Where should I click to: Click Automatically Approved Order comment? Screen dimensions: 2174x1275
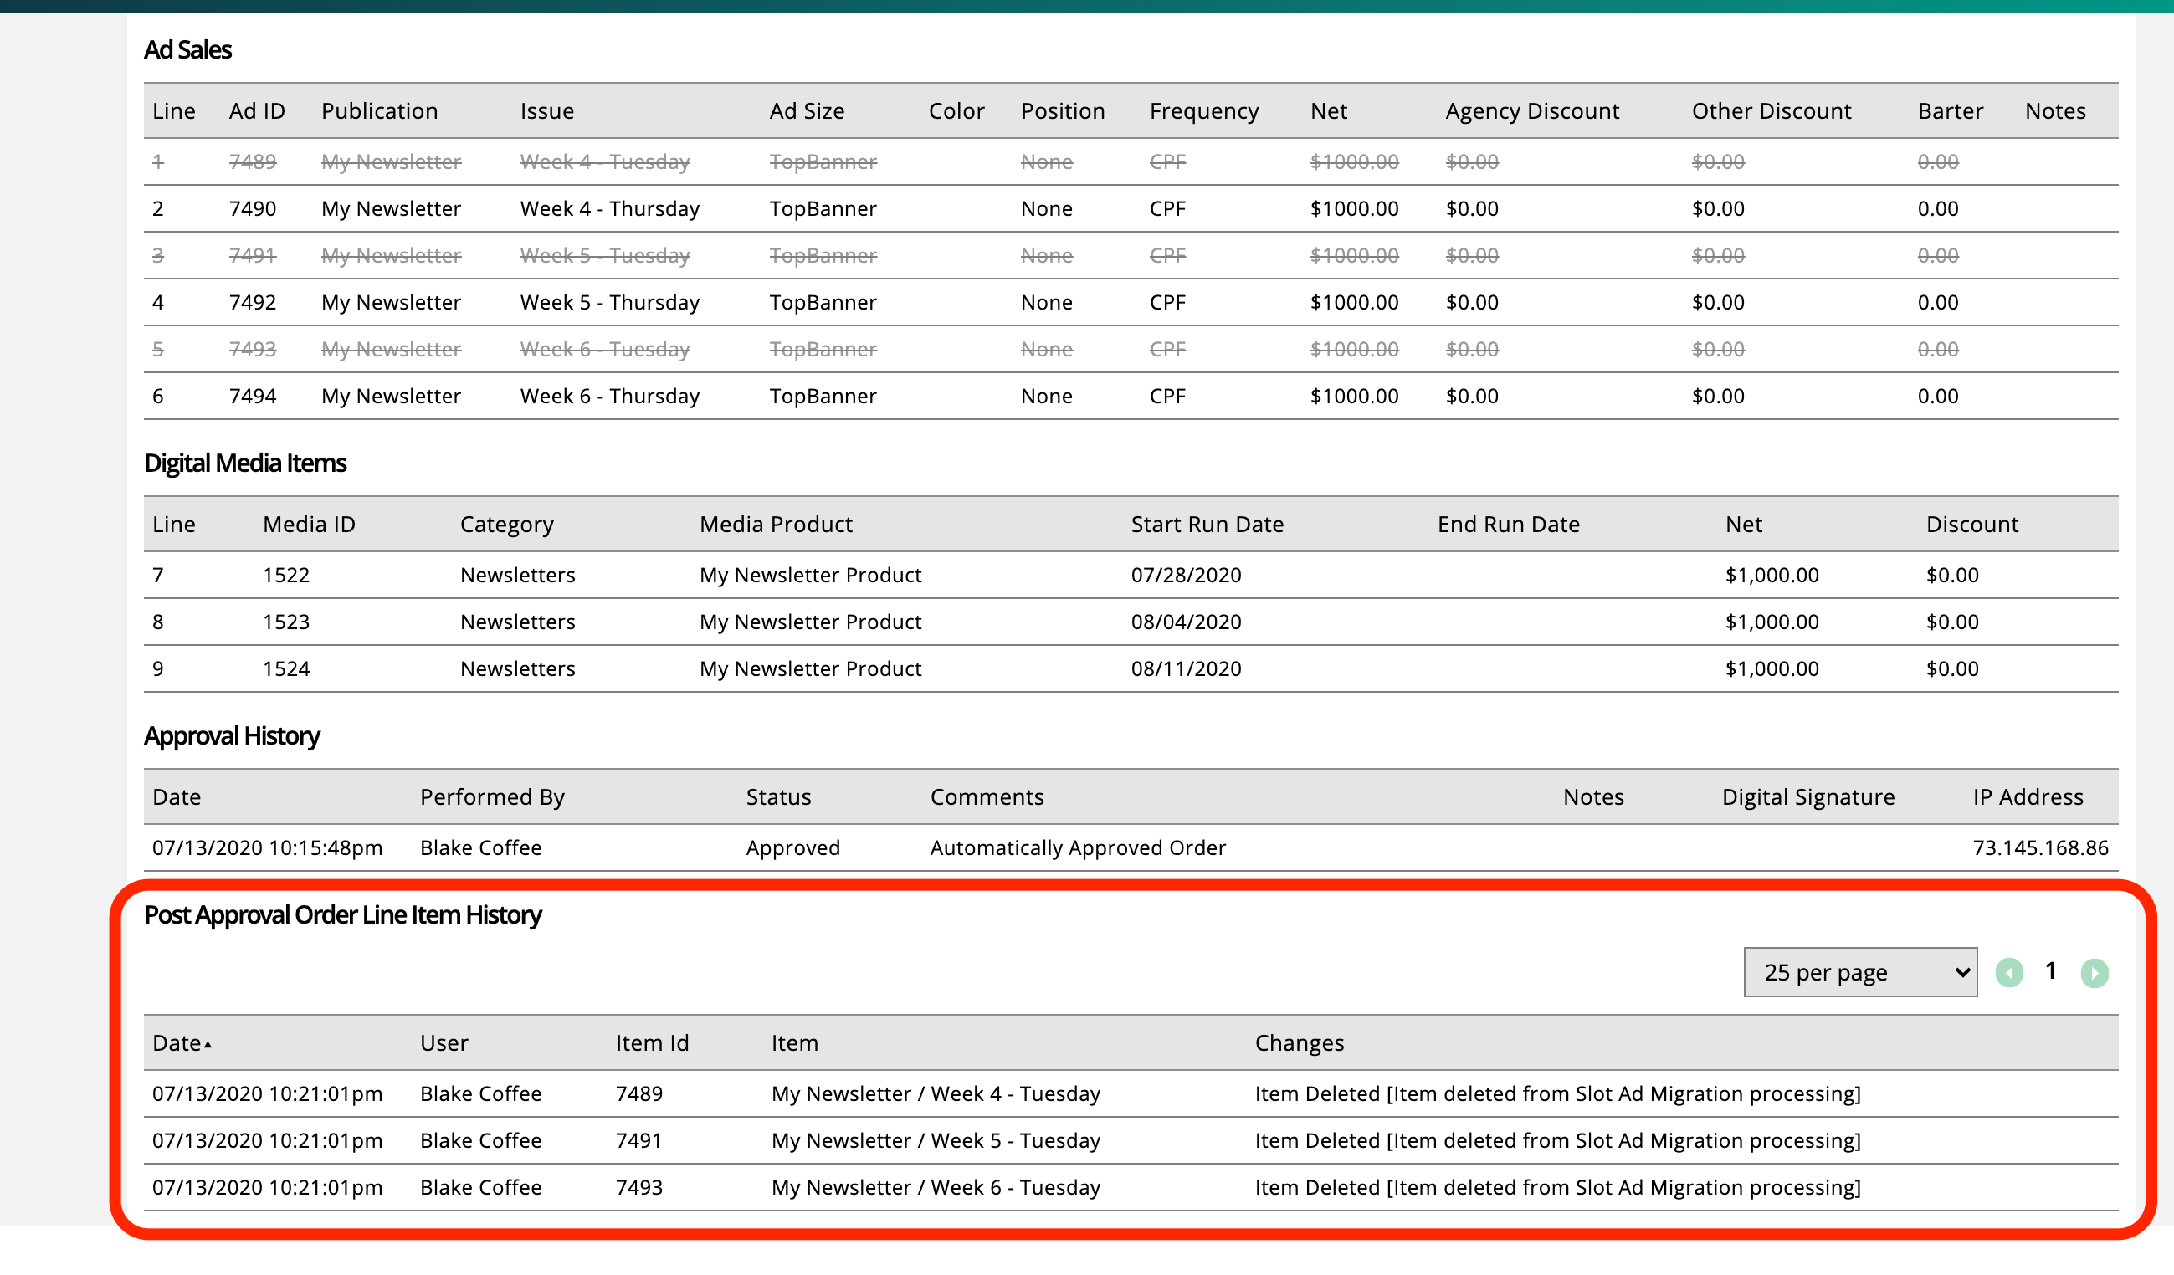[1077, 848]
